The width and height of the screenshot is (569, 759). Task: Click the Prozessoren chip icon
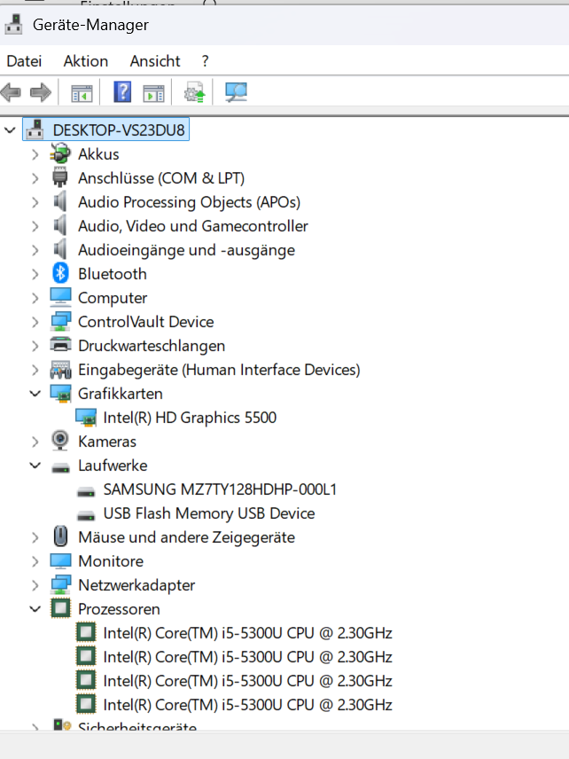60,608
